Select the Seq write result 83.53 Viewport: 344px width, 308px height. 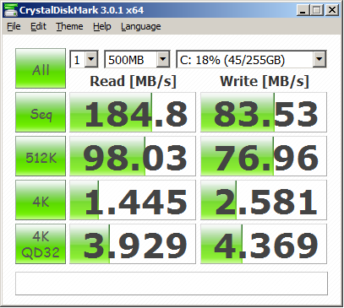(264, 112)
